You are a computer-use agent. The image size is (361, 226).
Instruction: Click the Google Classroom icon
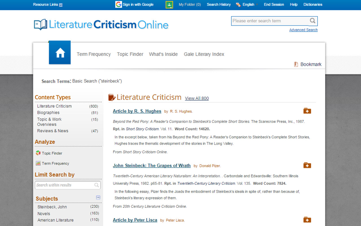(x=169, y=5)
